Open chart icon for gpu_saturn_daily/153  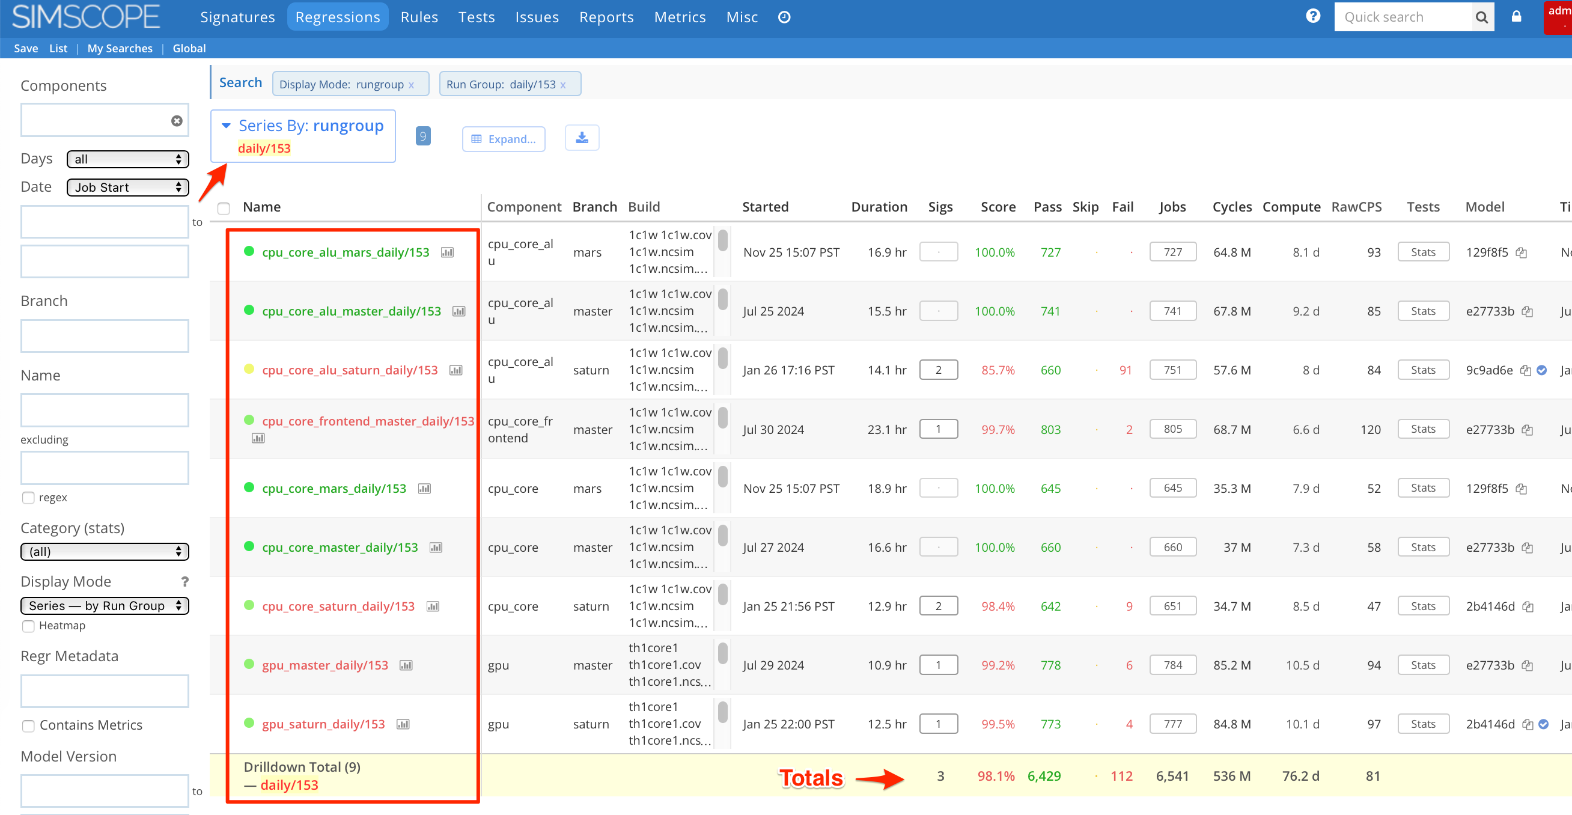403,724
